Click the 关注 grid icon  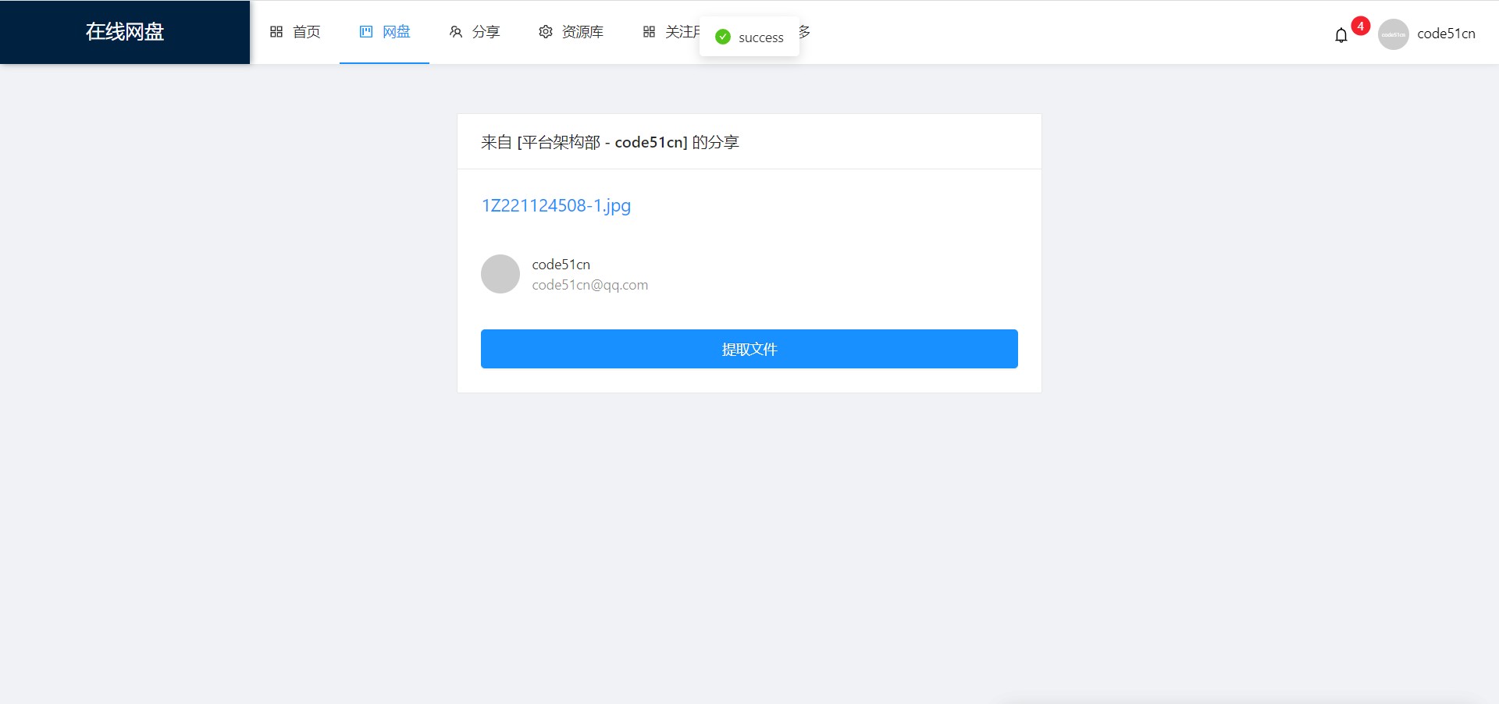(649, 32)
